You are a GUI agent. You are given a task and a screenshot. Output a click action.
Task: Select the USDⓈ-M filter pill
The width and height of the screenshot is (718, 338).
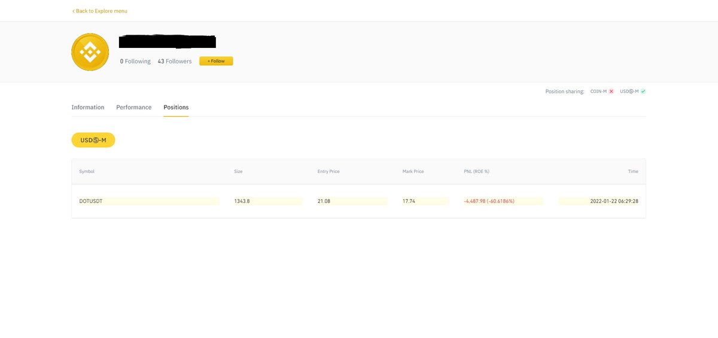pos(93,140)
